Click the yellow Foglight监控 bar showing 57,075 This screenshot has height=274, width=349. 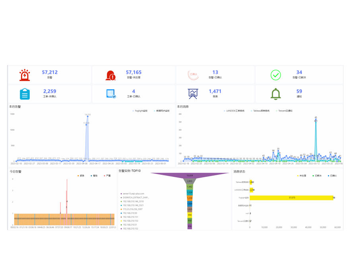(291, 197)
